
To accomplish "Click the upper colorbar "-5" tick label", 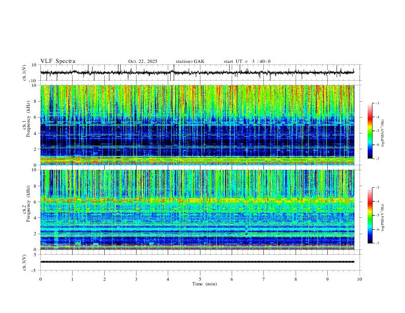I will click(x=377, y=131).
